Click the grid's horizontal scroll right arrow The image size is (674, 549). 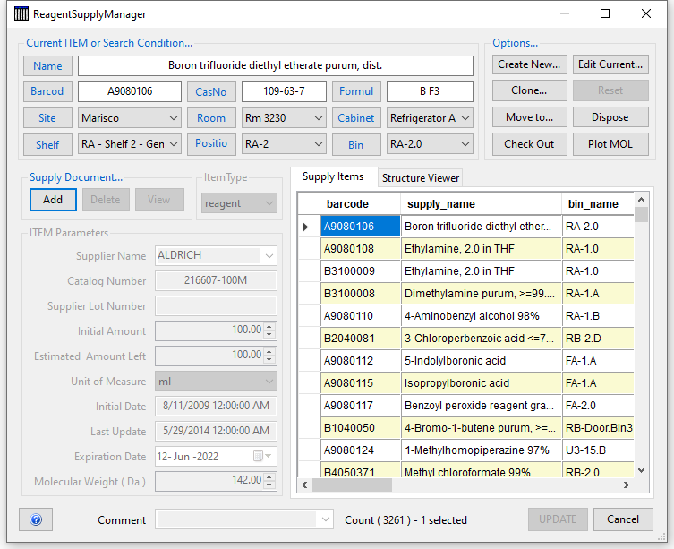pyautogui.click(x=627, y=485)
